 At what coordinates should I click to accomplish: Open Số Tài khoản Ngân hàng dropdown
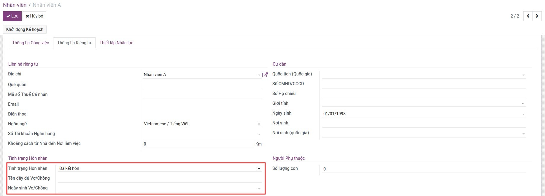(202, 134)
